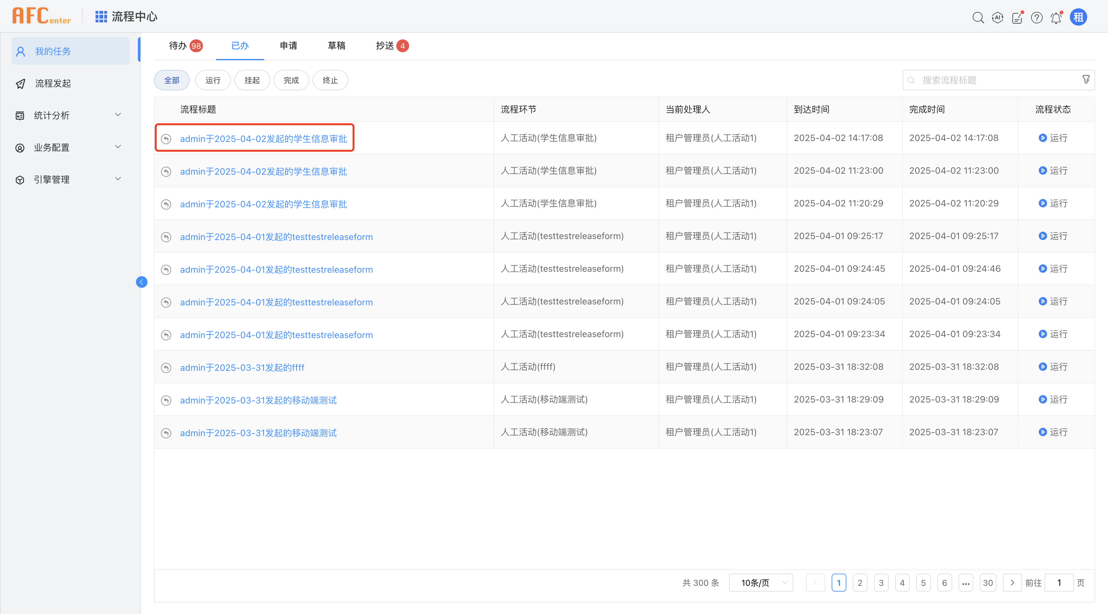Click the app grid icon beside 流程中心
1108x614 pixels.
[x=101, y=17]
